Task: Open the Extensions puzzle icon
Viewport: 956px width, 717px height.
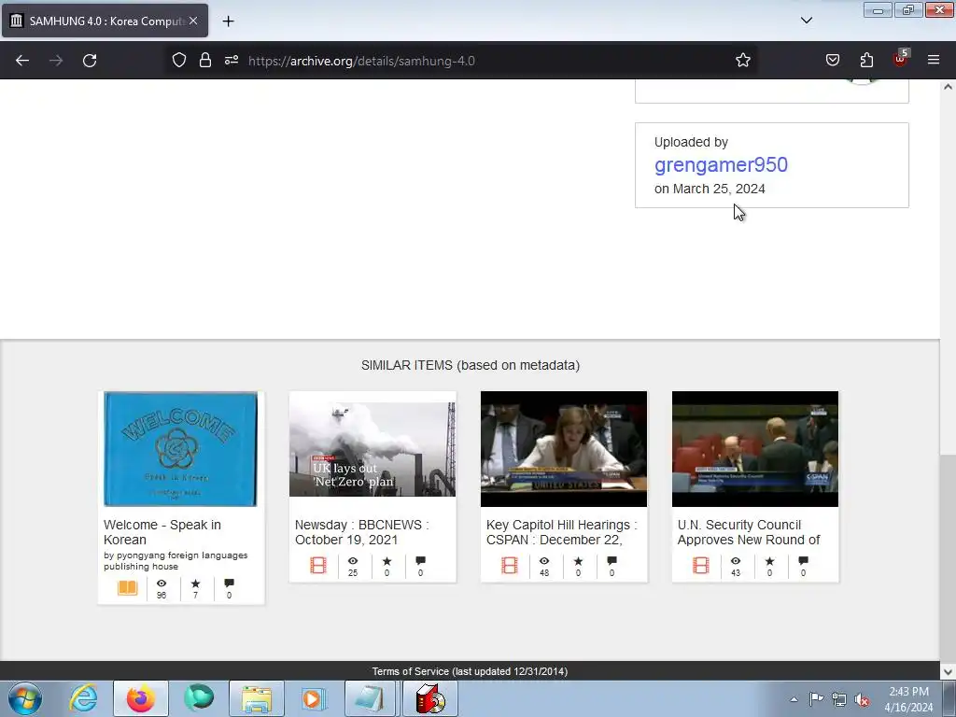Action: [866, 61]
